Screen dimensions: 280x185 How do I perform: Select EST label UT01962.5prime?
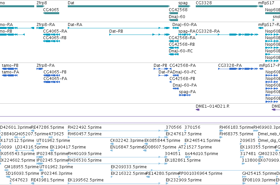[x=53, y=141]
